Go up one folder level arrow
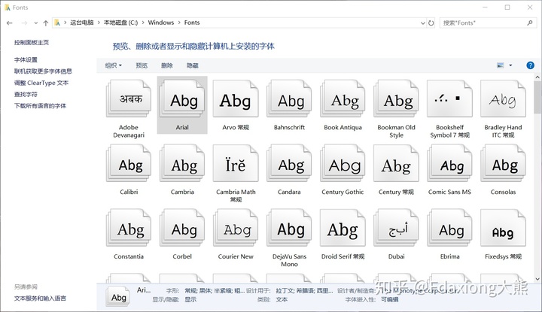The width and height of the screenshot is (542, 312). coord(46,23)
